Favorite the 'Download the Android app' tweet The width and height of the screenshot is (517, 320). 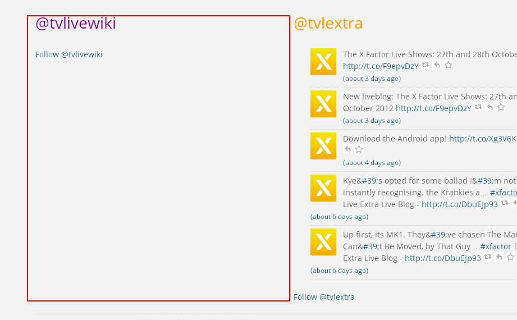pyautogui.click(x=359, y=149)
